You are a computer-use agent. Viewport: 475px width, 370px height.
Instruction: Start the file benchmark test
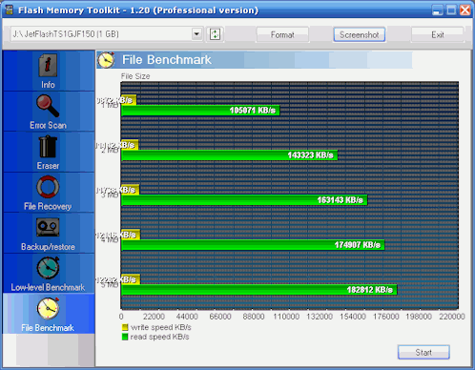click(x=423, y=352)
